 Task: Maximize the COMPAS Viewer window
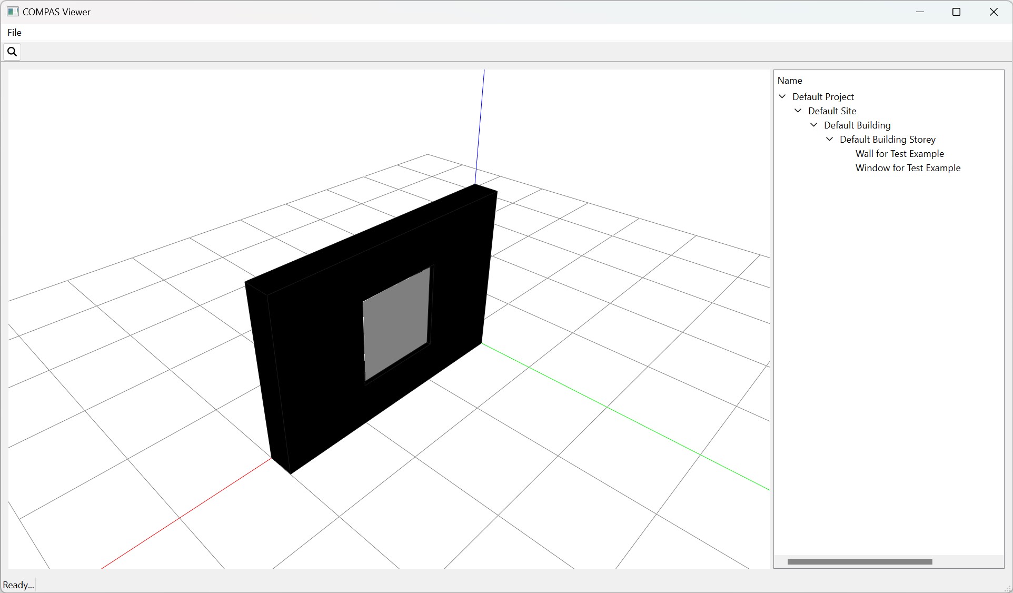point(957,12)
